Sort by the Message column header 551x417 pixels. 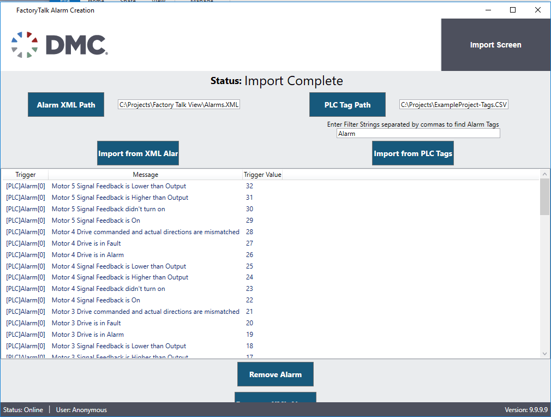click(x=145, y=175)
